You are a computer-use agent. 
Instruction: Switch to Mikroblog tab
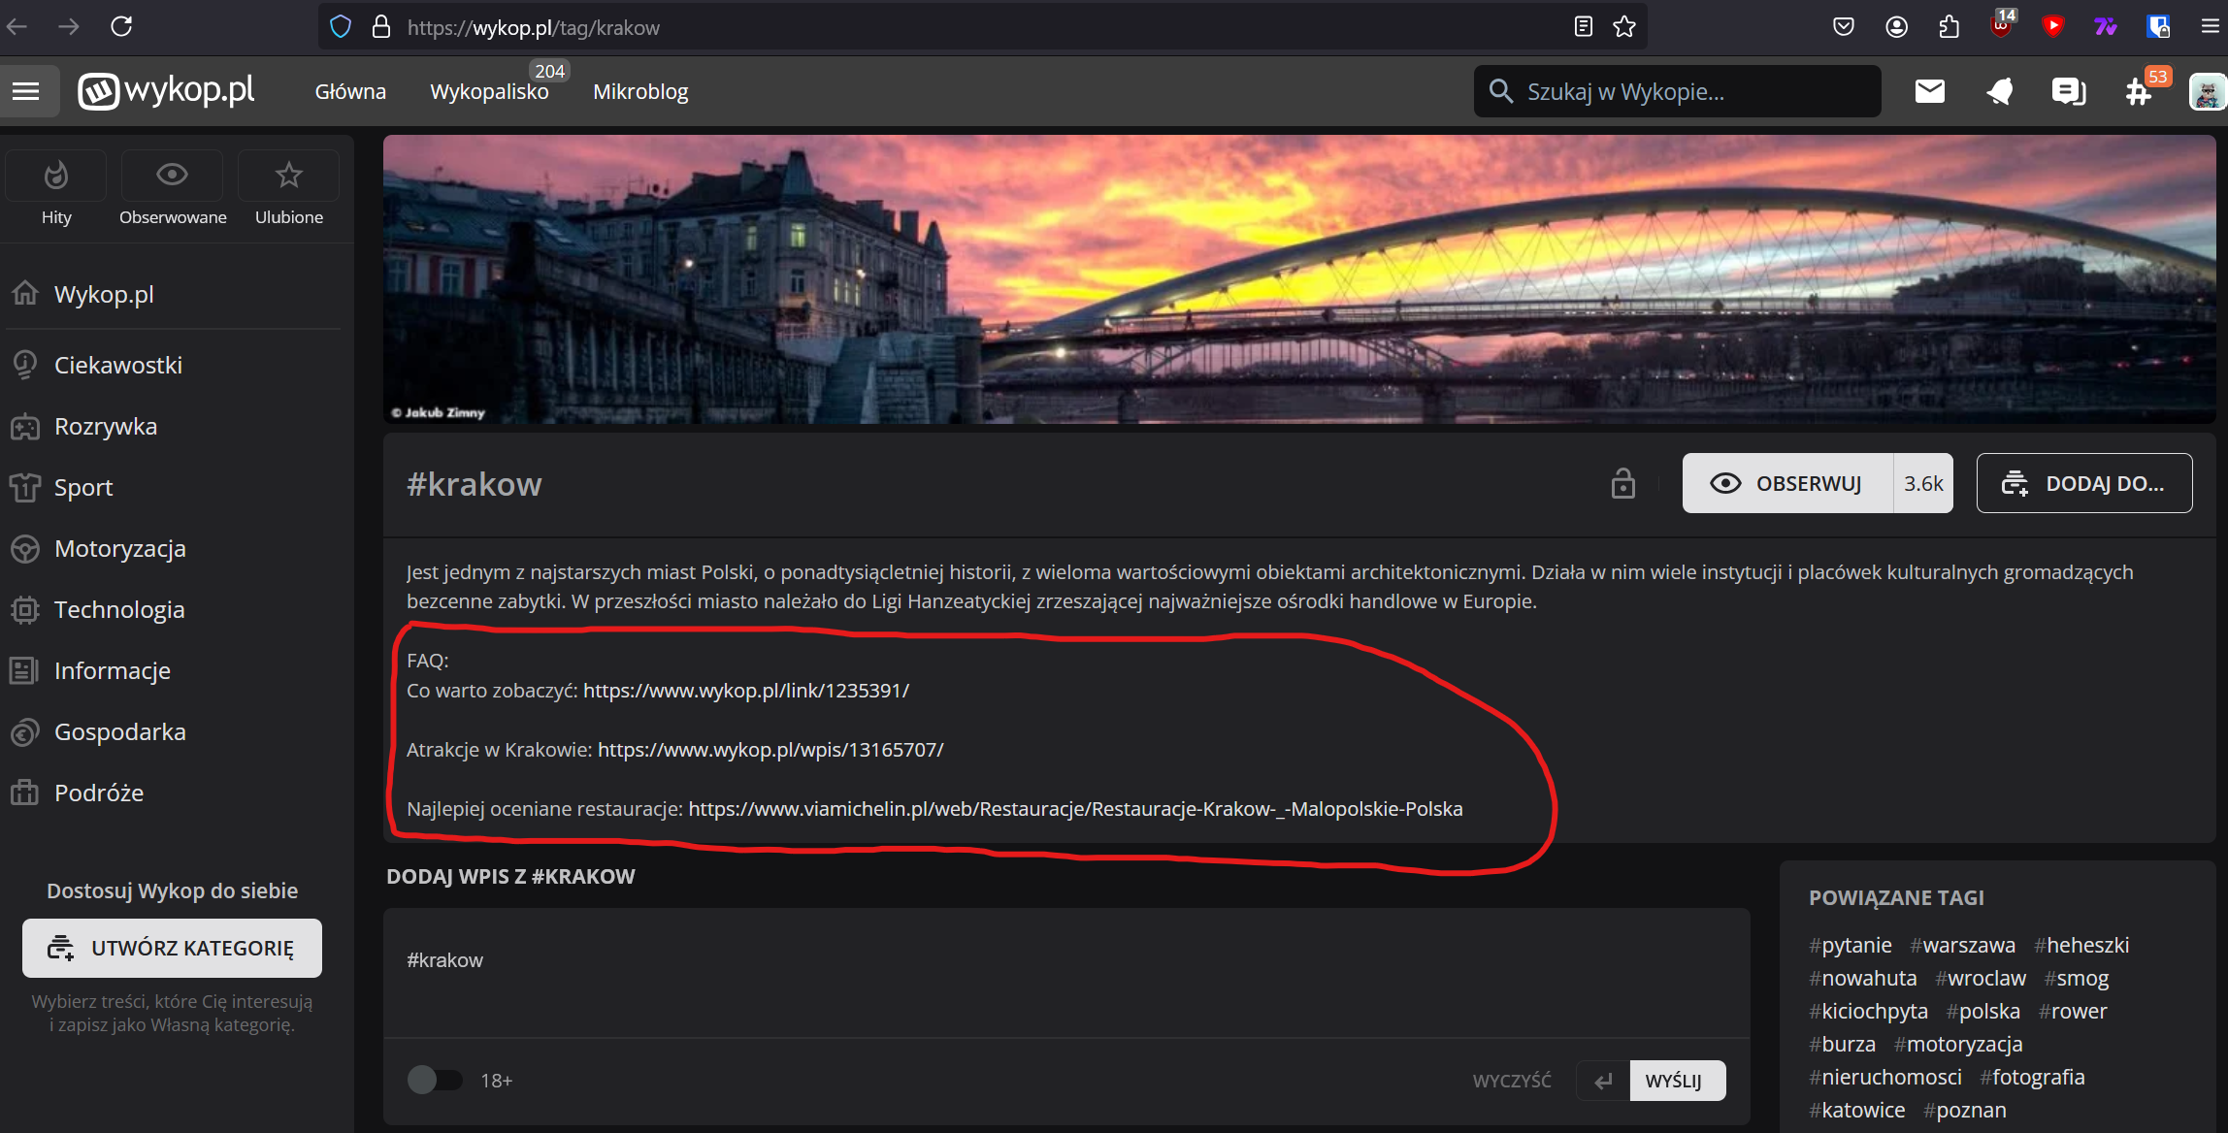[x=640, y=92]
